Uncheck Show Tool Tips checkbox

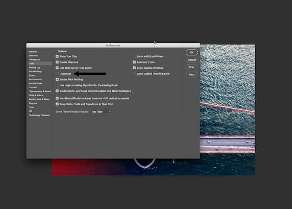57,56
